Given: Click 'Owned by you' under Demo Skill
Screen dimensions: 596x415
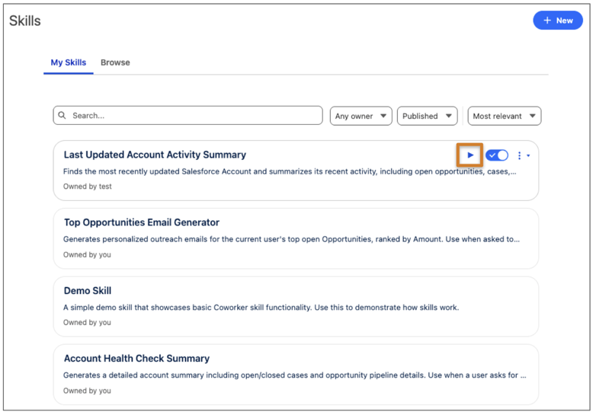Looking at the screenshot, I should tap(87, 322).
